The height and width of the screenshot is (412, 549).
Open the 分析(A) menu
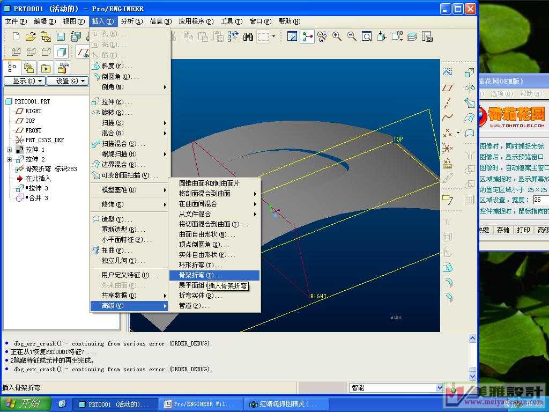tap(132, 21)
